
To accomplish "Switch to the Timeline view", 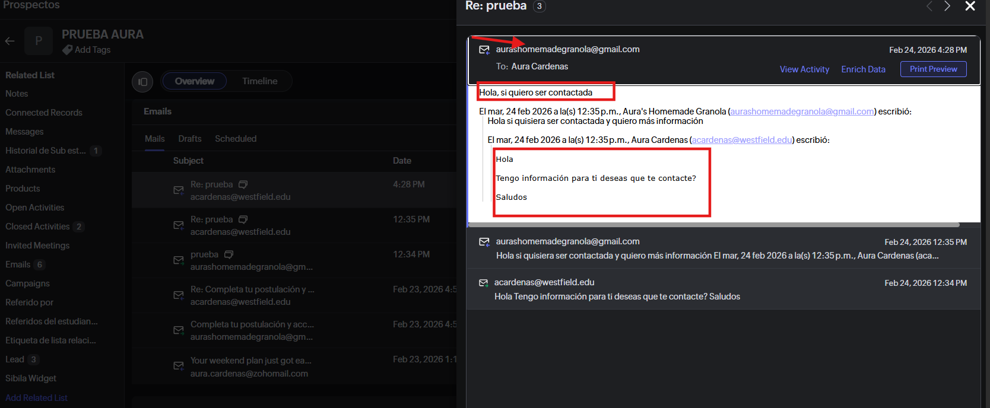I will click(x=259, y=81).
